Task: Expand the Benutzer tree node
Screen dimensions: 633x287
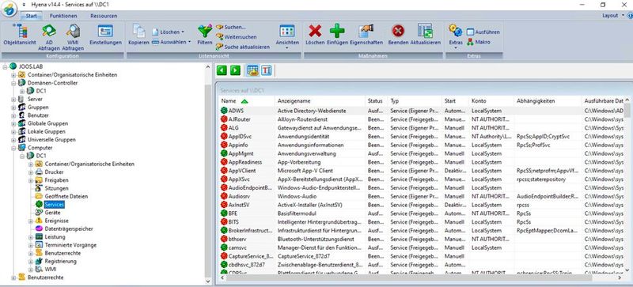Action: tap(13, 115)
